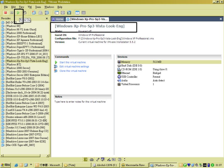Close the current VM tab
The image size is (224, 168).
[221, 19]
